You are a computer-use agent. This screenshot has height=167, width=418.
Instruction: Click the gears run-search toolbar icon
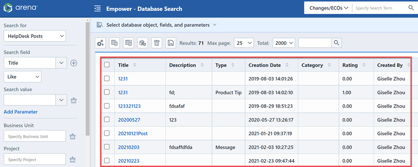pyautogui.click(x=101, y=43)
